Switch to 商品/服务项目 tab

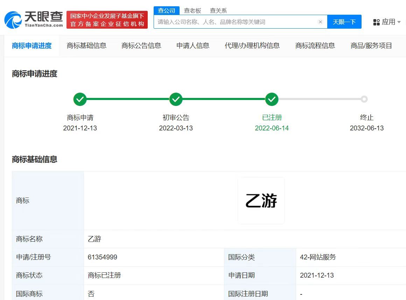tap(371, 45)
